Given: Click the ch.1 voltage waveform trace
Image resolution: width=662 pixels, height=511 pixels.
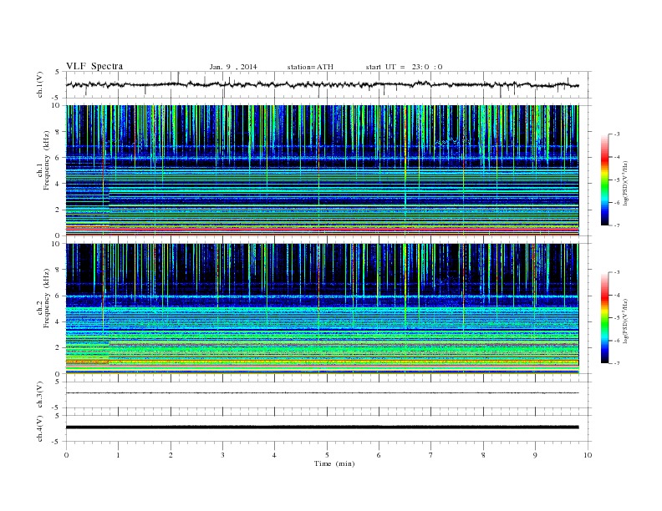Looking at the screenshot, I should (322, 84).
